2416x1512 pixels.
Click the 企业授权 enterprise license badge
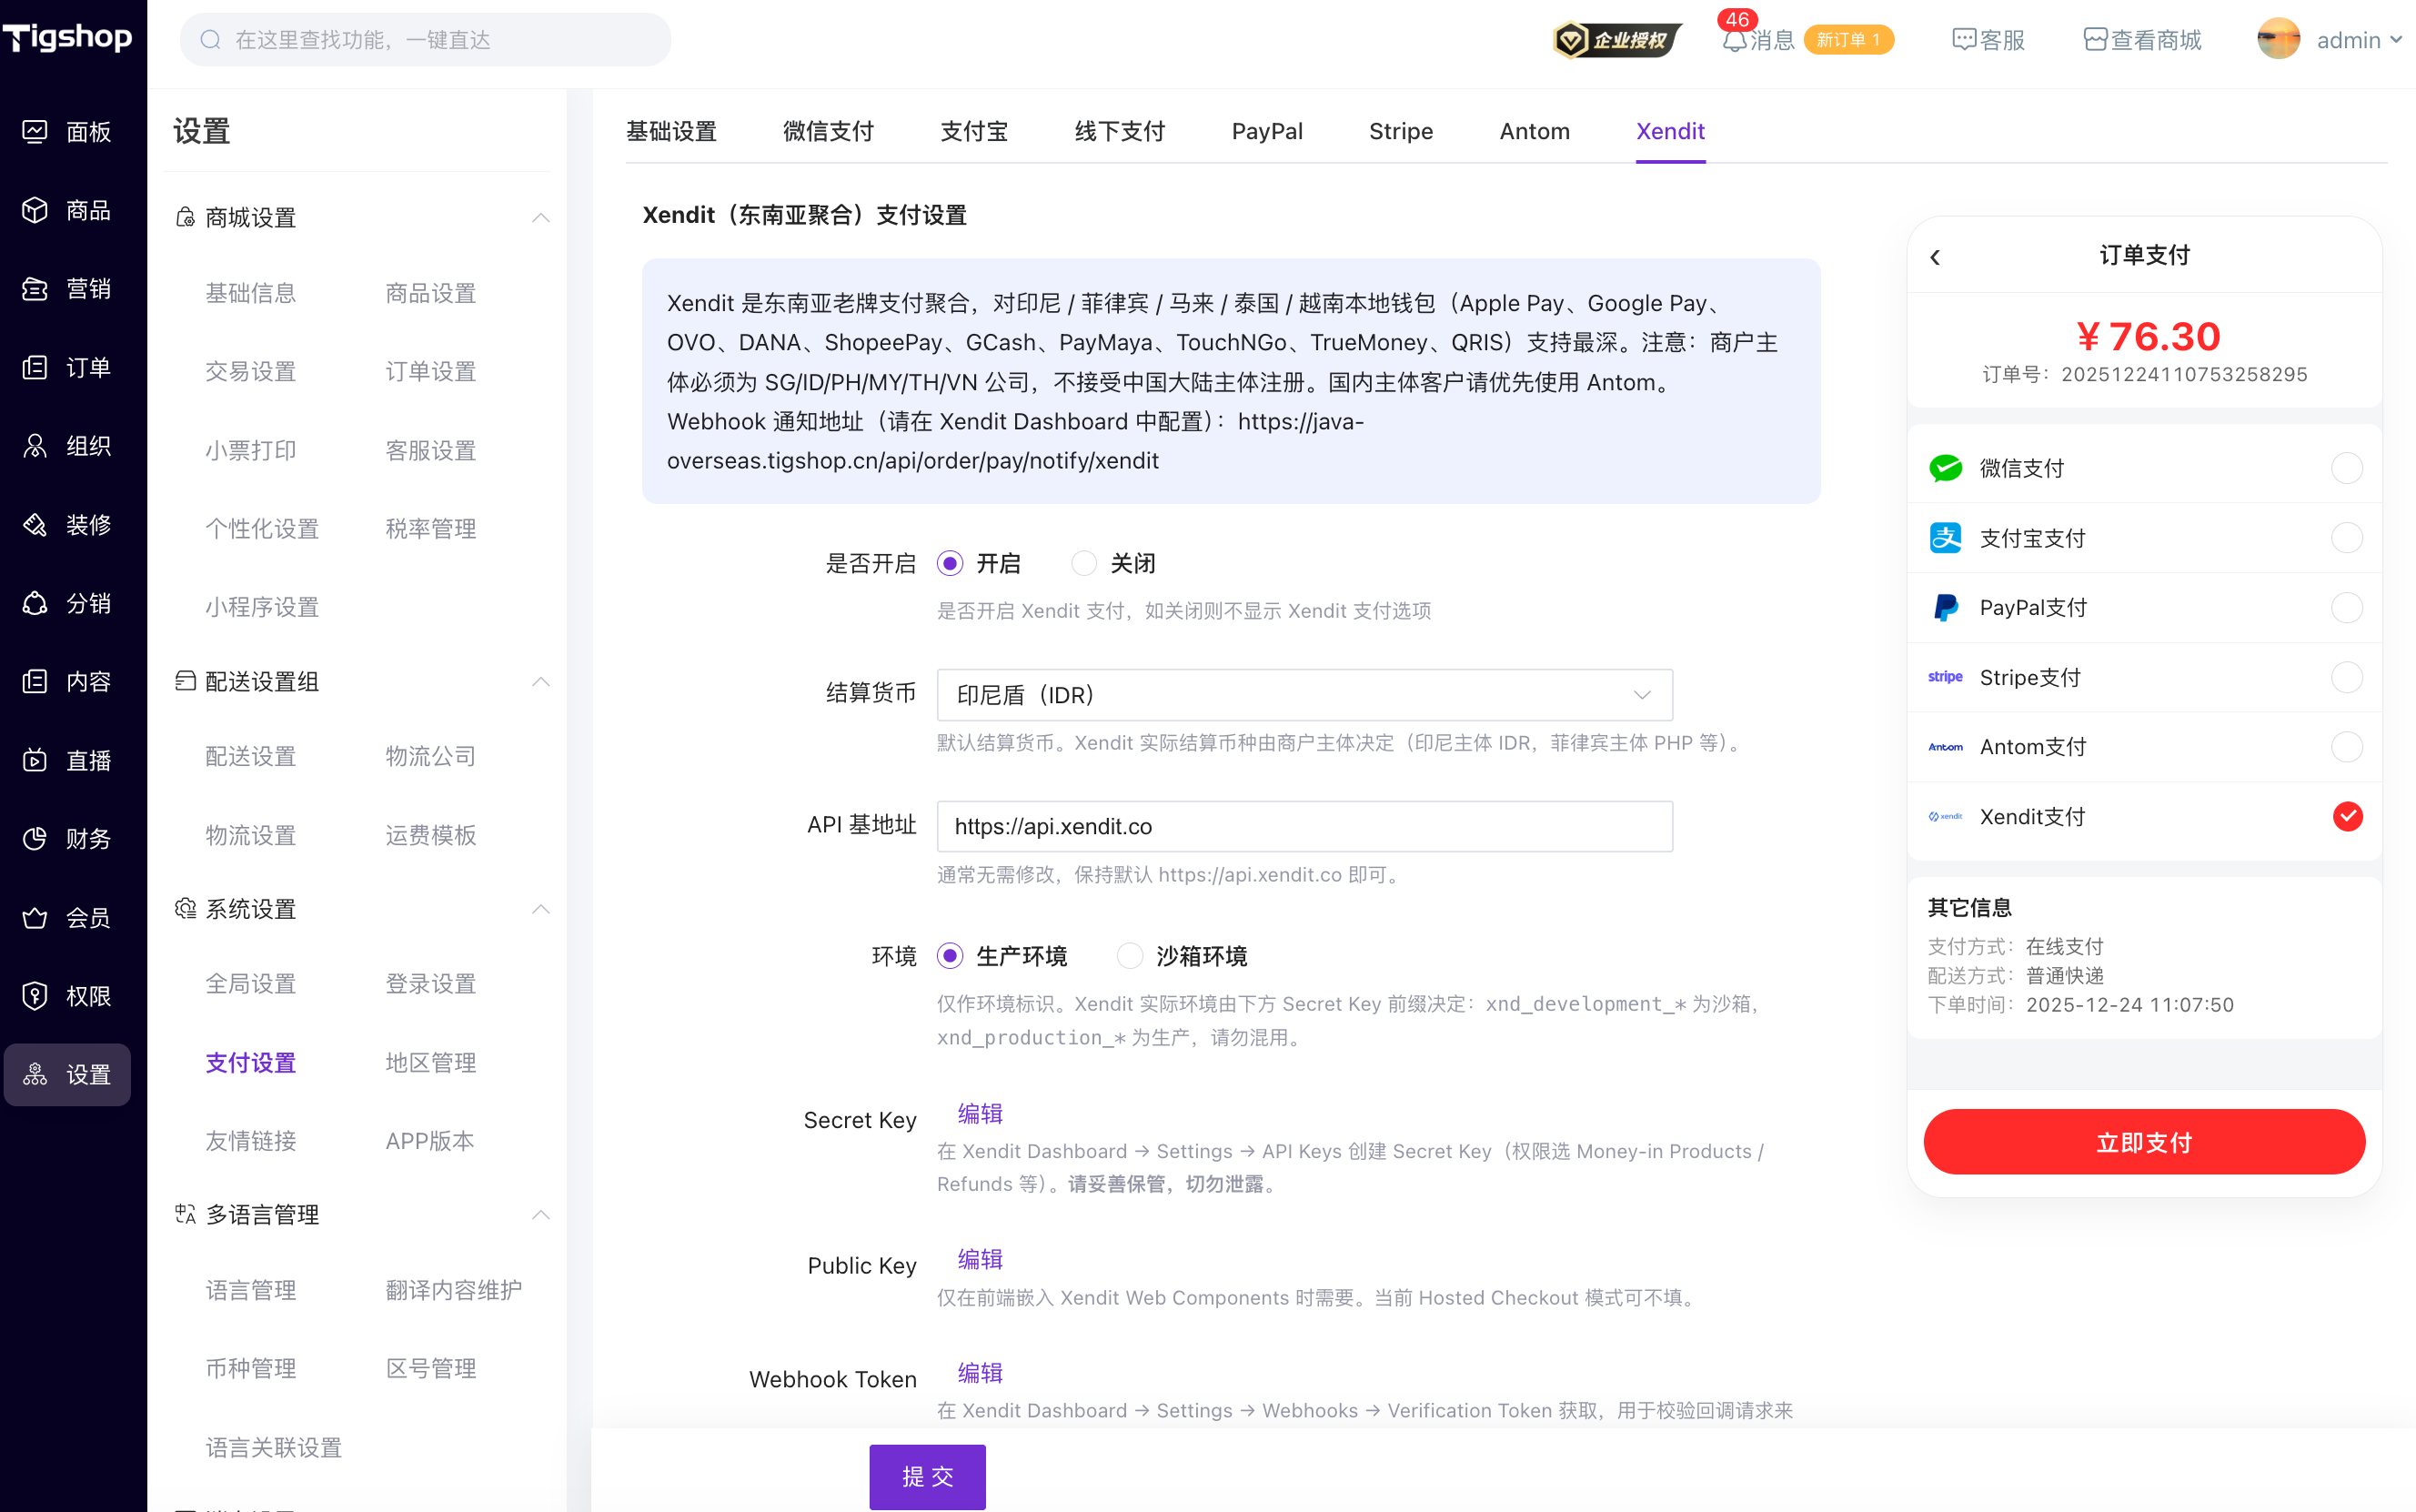point(1616,40)
